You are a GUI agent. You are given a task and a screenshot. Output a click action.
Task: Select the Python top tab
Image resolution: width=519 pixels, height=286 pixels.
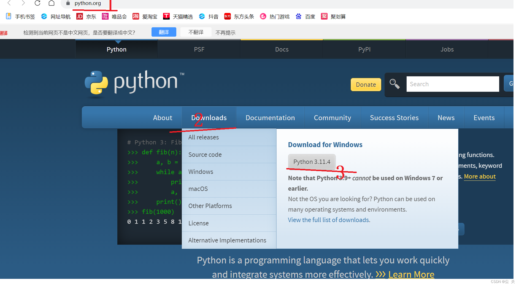tap(117, 49)
